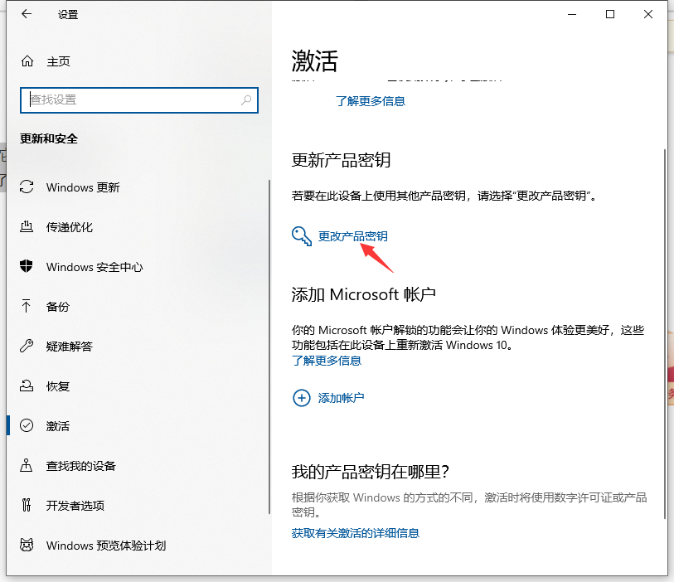This screenshot has height=582, width=674.
Task: Click the Home house icon
Action: tap(27, 61)
